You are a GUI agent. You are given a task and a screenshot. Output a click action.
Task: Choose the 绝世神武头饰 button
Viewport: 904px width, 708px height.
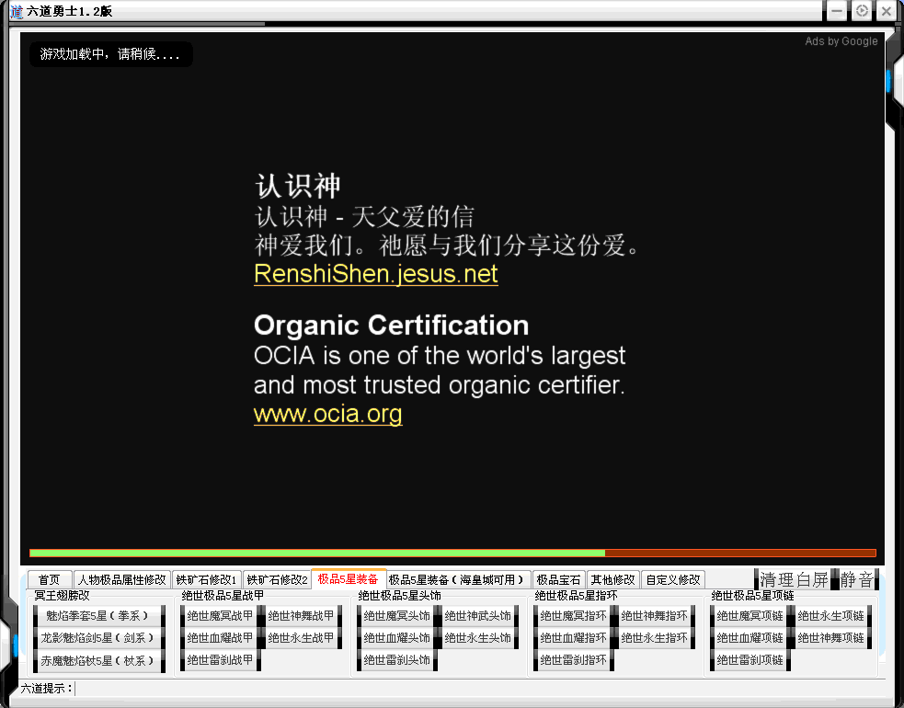coord(477,615)
